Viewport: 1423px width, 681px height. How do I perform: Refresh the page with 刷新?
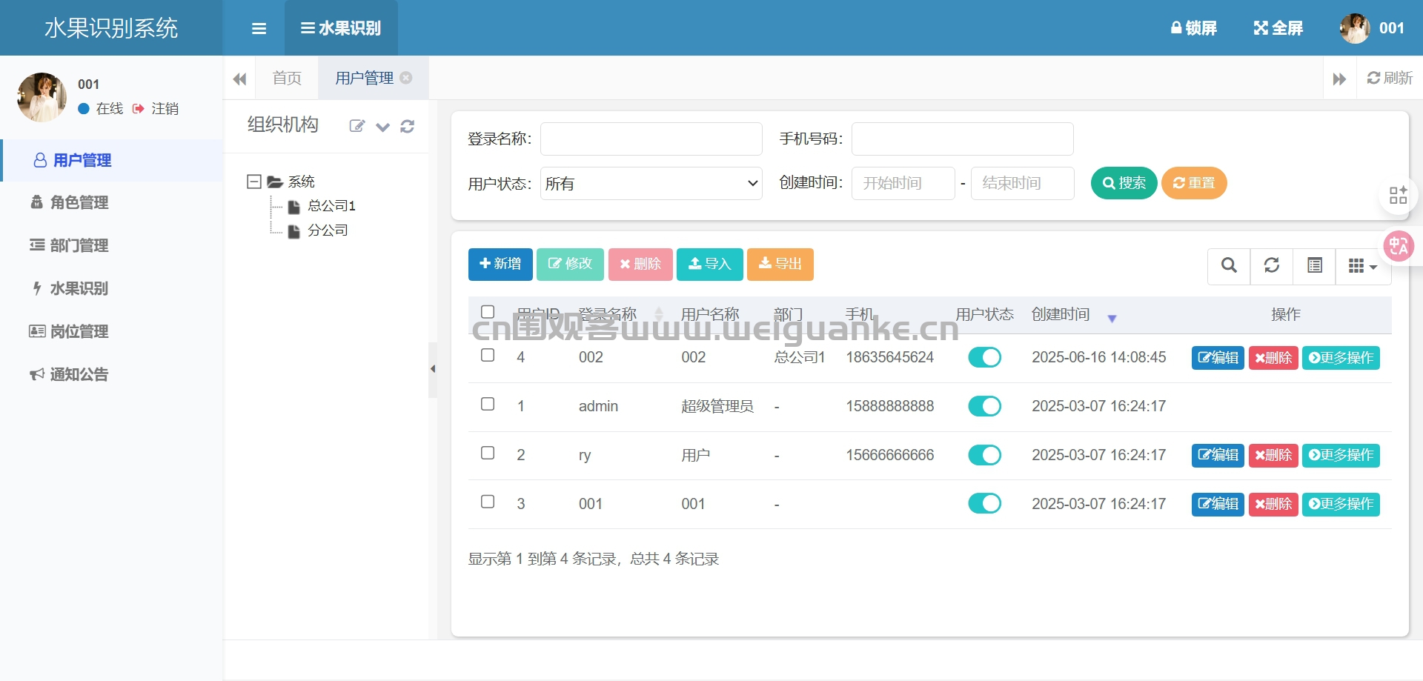[x=1390, y=78]
